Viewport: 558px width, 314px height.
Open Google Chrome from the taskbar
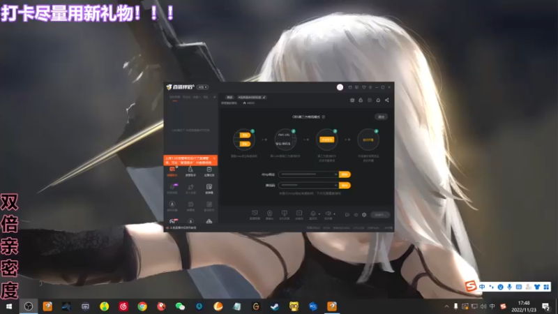pos(142,306)
